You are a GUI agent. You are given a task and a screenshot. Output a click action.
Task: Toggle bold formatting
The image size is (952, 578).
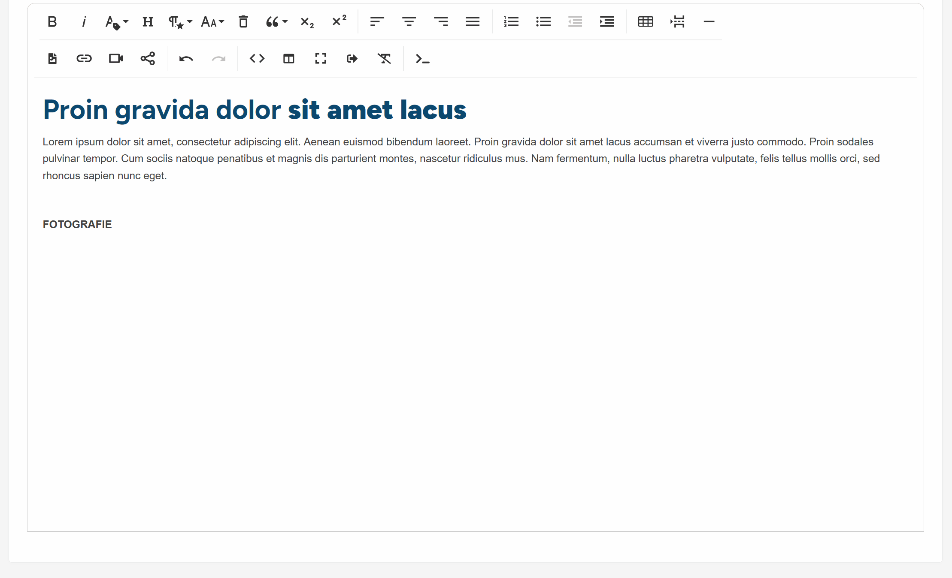tap(52, 21)
